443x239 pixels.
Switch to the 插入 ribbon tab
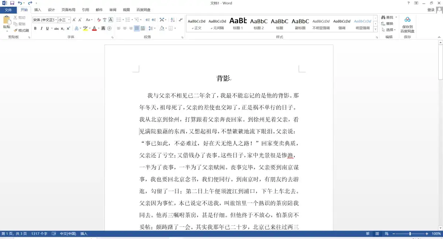(38, 10)
